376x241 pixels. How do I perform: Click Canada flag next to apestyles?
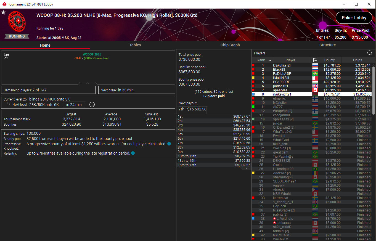coord(315,90)
